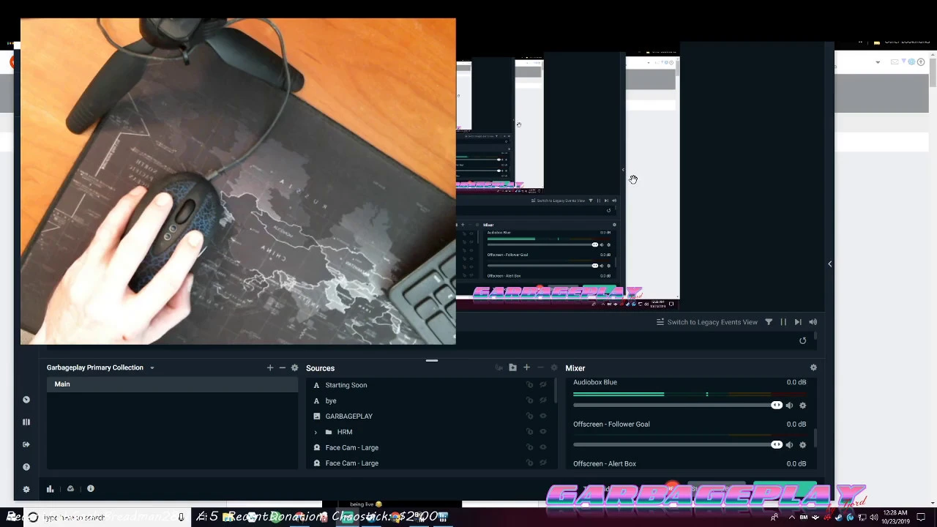Adjust Offscreen - Follower Goal volume slider

point(678,445)
